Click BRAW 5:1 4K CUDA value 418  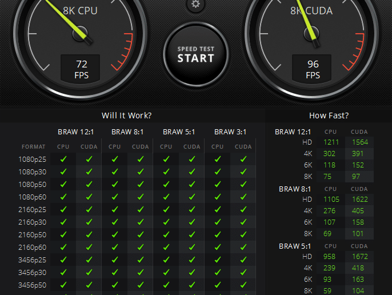pos(358,268)
